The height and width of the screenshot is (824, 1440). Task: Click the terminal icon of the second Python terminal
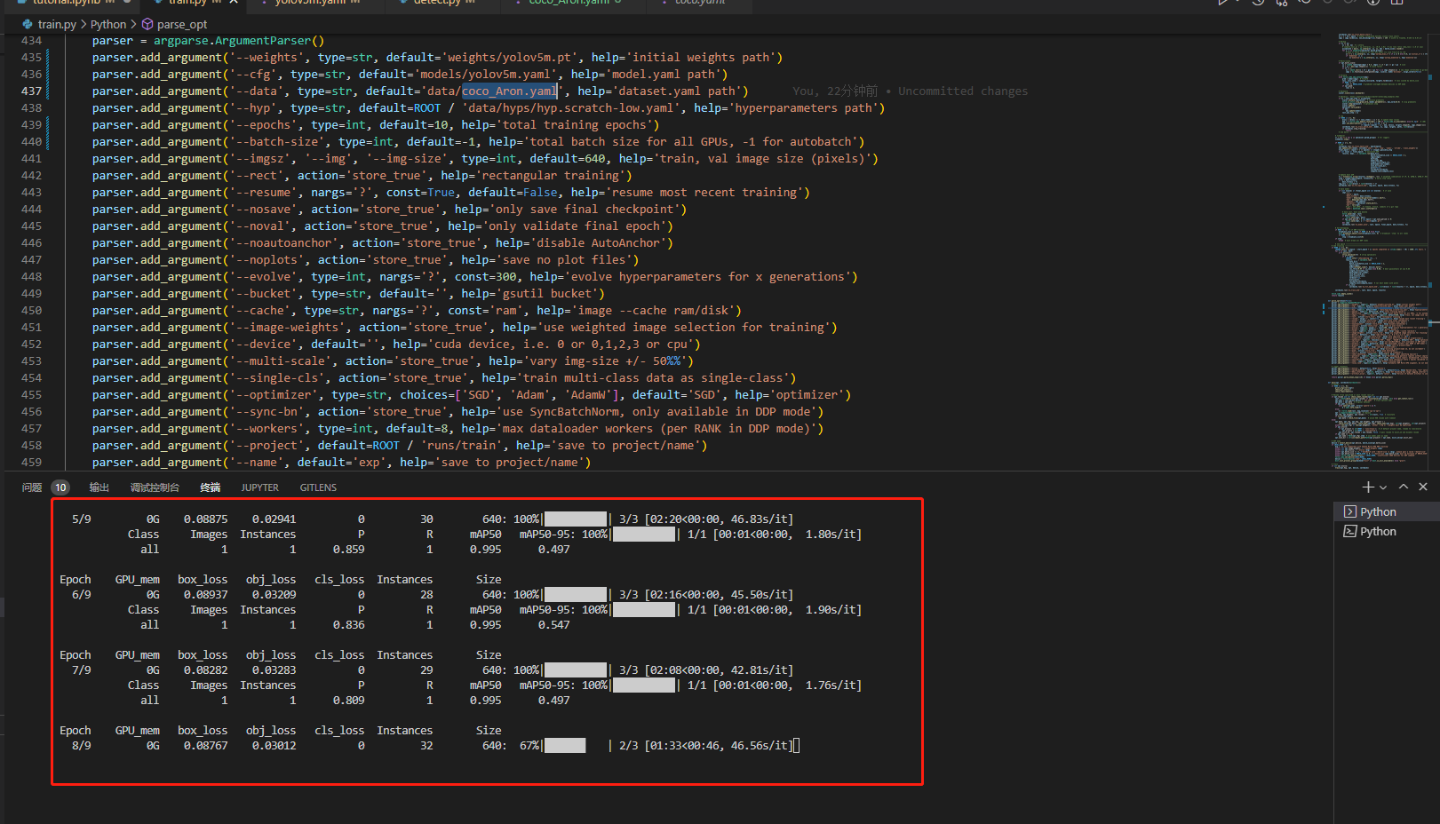tap(1350, 531)
